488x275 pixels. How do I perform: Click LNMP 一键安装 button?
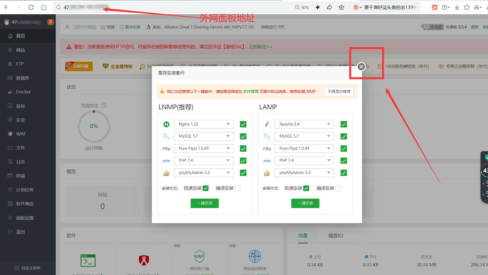click(x=205, y=203)
